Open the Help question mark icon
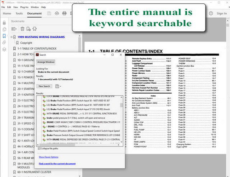This screenshot has height=177, width=230. point(211,13)
